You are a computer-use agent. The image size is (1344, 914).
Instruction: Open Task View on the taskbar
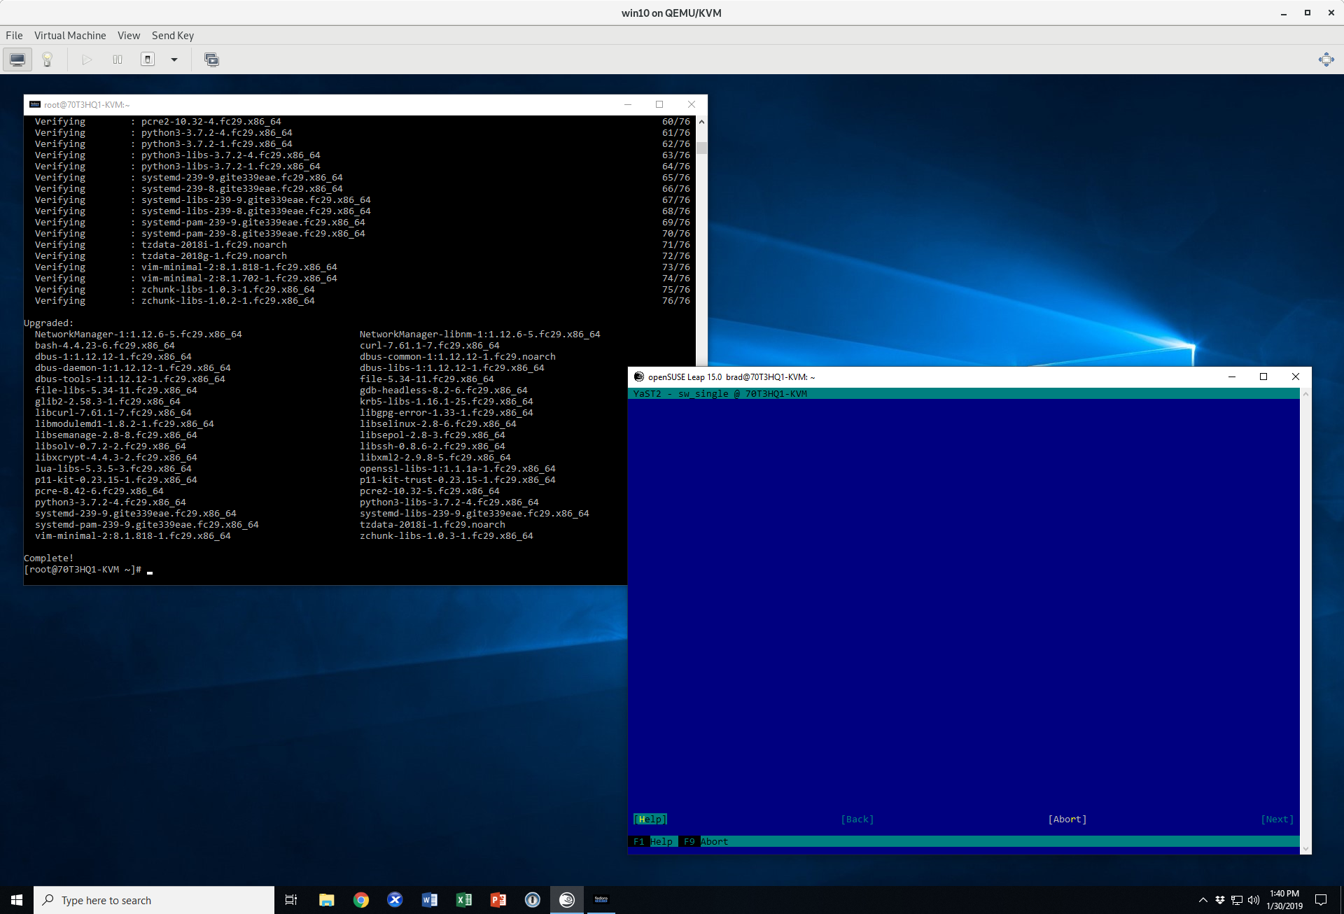291,900
